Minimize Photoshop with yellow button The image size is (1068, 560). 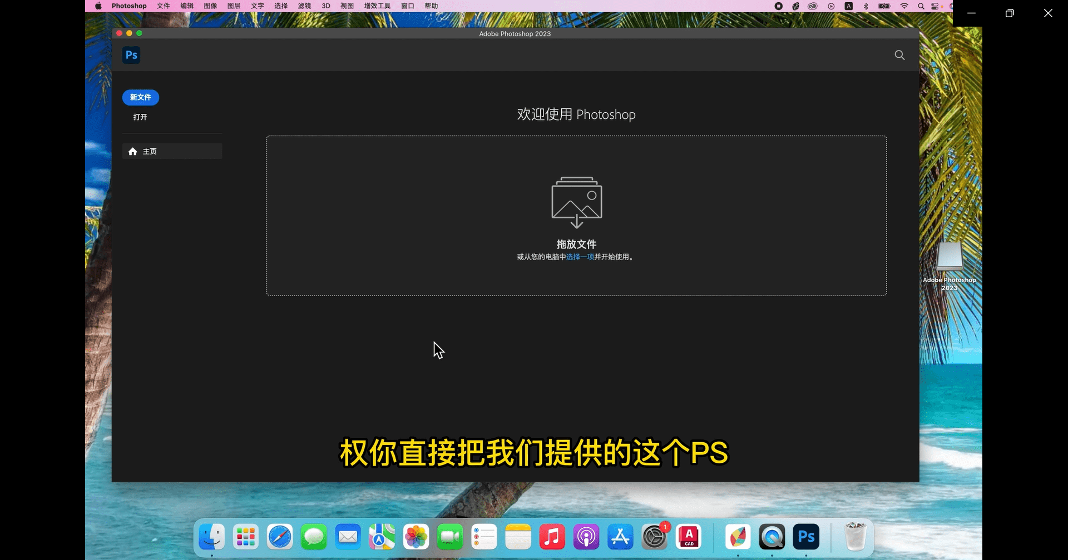(129, 33)
